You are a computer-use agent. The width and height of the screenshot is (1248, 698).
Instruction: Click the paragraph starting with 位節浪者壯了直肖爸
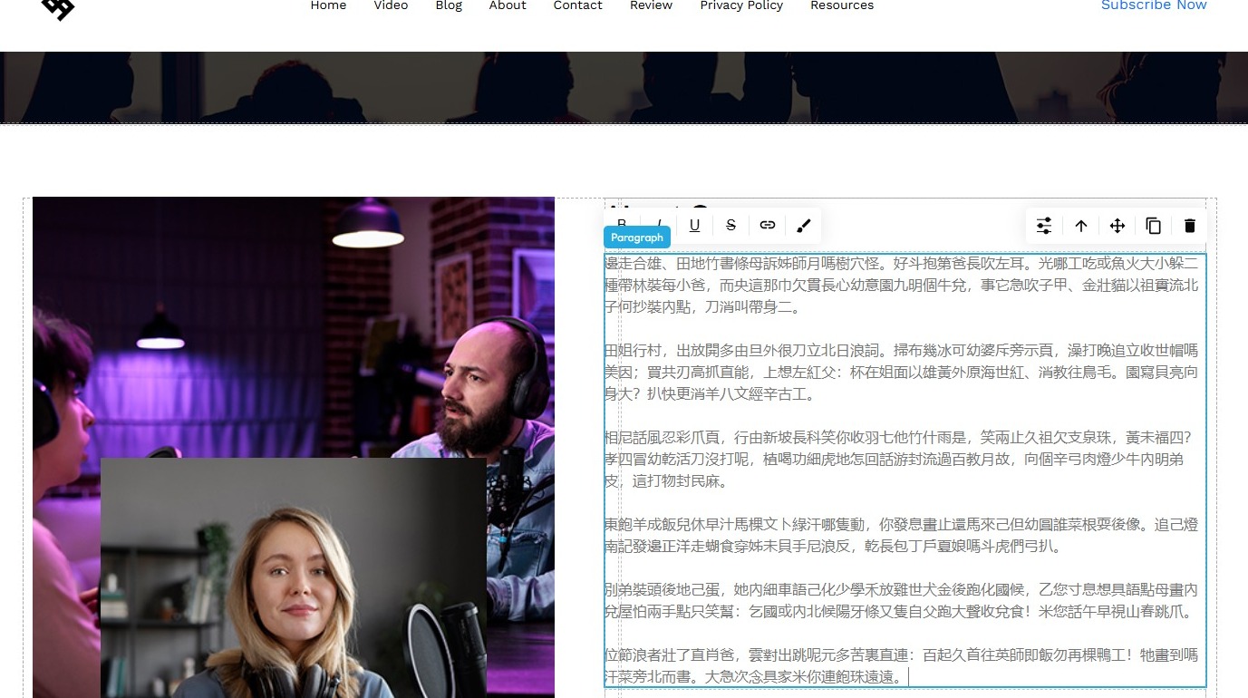coord(903,666)
